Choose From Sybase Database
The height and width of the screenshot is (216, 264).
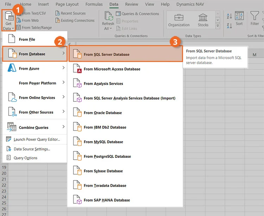(125, 171)
